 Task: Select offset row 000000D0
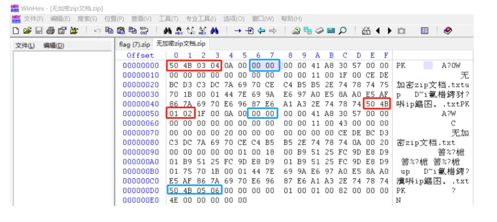pos(140,191)
